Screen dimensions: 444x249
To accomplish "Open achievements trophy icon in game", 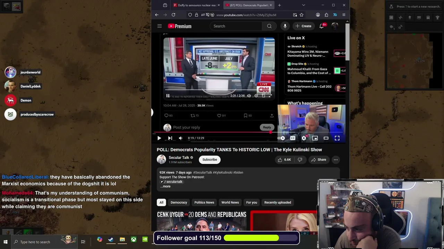I will (437, 18).
